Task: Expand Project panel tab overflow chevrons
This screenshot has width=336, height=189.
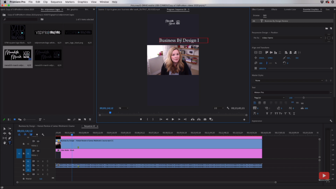Action: tap(94, 10)
